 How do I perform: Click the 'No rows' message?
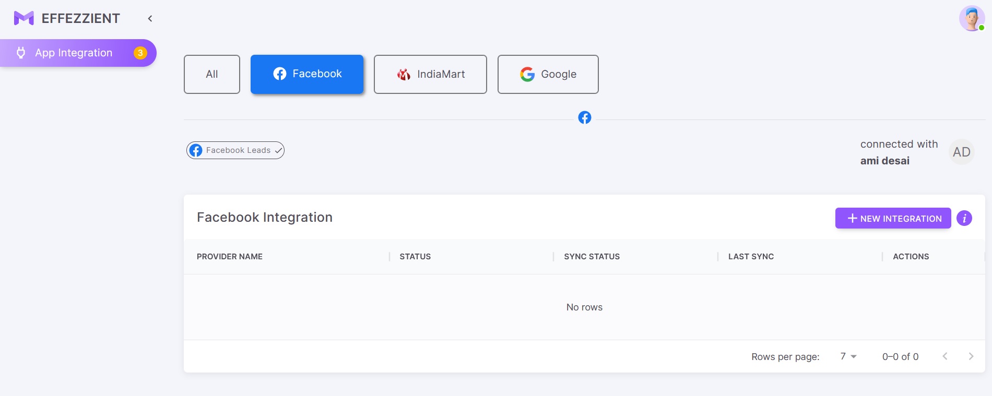pos(584,307)
